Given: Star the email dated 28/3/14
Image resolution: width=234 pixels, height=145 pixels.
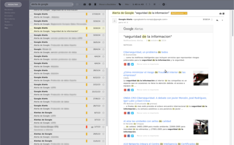Looking at the screenshot, I should [x=103, y=70].
